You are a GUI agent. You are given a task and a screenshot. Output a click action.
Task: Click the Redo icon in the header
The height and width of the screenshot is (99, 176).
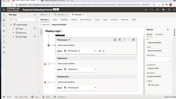(152, 10)
